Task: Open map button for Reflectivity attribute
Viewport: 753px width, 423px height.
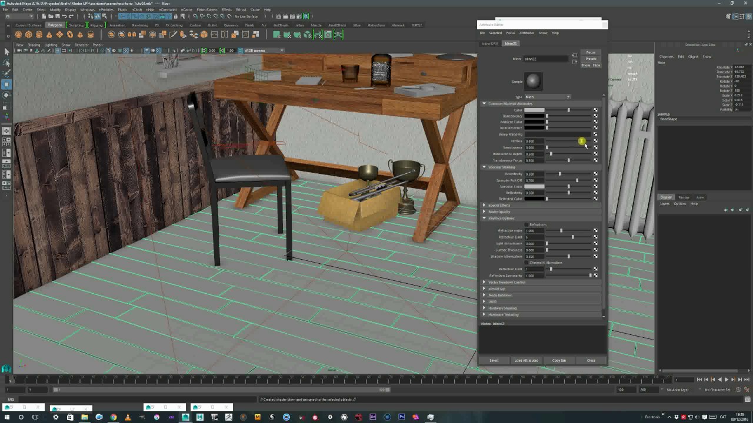Action: (595, 193)
